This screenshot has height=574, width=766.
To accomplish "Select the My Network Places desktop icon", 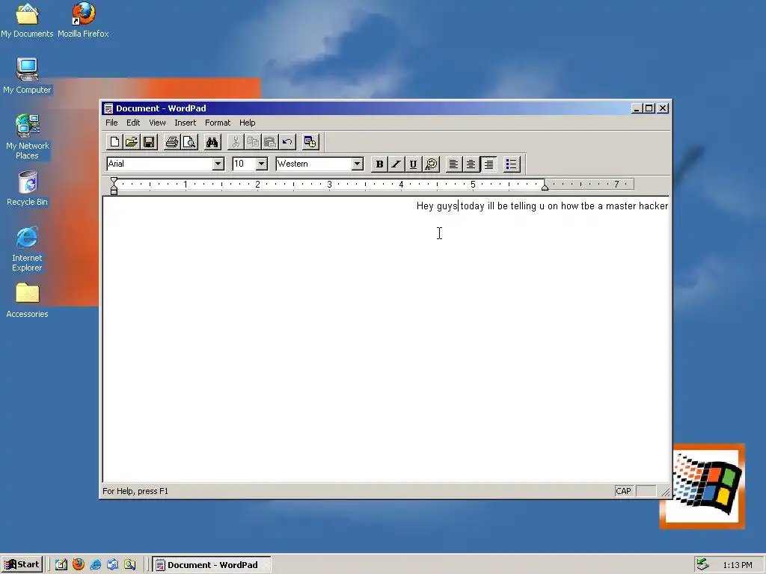I will tap(28, 138).
